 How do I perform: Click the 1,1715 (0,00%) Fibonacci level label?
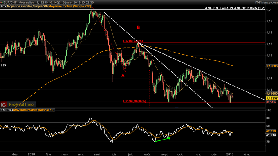point(133,41)
